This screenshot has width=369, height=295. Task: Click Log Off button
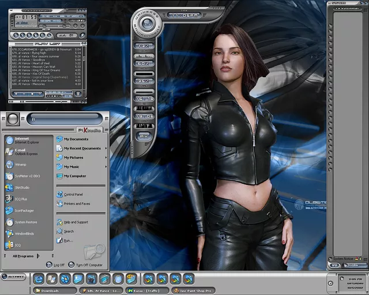[x=57, y=264]
